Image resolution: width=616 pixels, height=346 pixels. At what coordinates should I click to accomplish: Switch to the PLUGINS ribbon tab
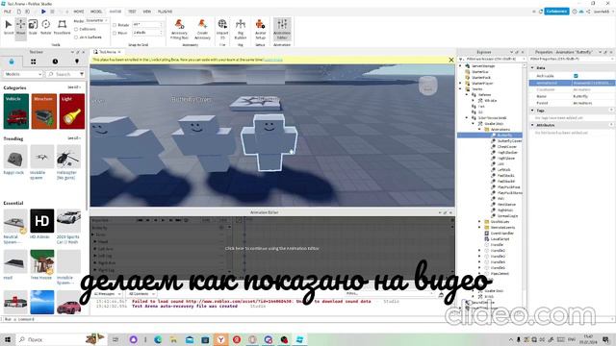pos(165,12)
